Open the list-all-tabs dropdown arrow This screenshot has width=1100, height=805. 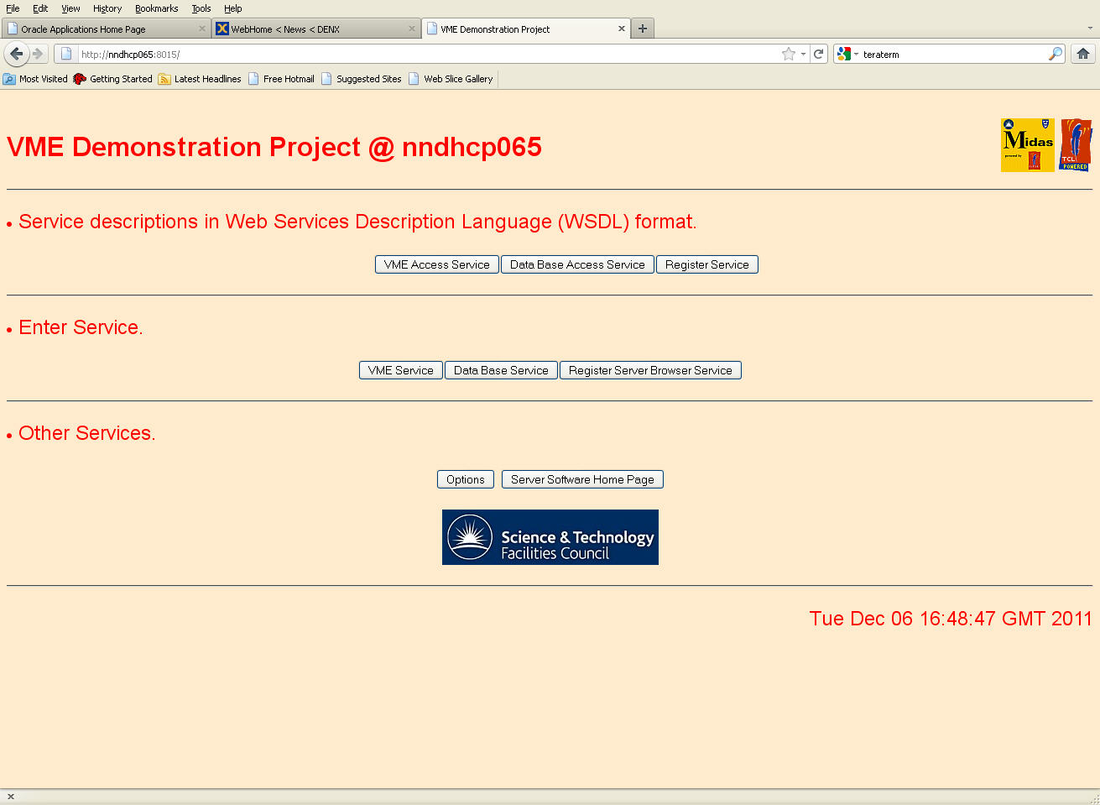pos(1090,29)
